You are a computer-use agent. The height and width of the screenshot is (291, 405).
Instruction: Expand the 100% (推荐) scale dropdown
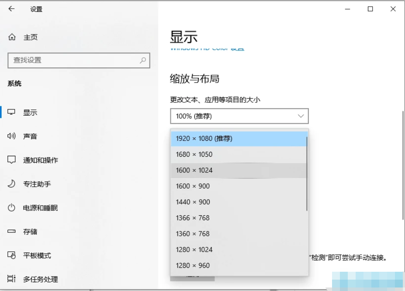click(239, 116)
